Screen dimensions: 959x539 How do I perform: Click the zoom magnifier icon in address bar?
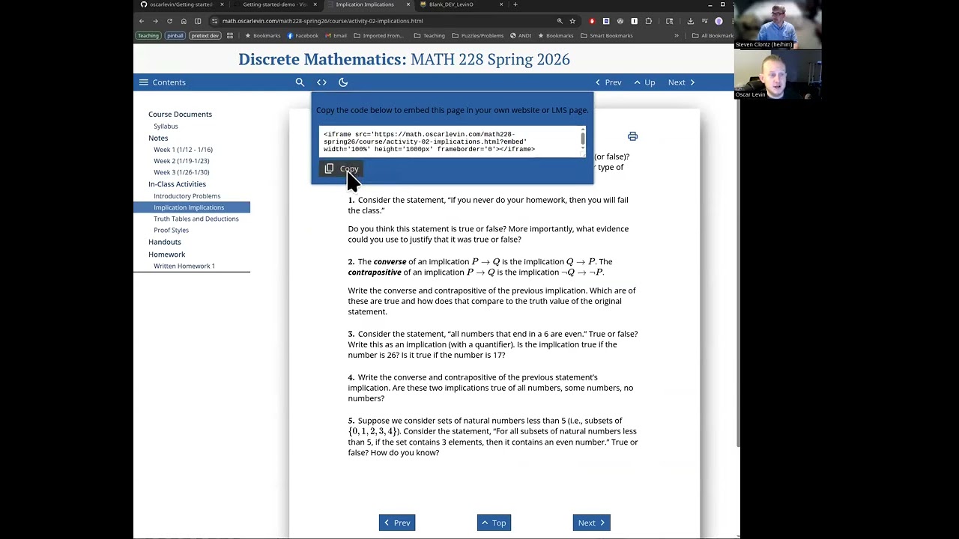(x=560, y=21)
